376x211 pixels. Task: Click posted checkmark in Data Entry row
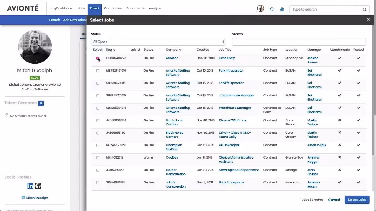[x=359, y=58]
